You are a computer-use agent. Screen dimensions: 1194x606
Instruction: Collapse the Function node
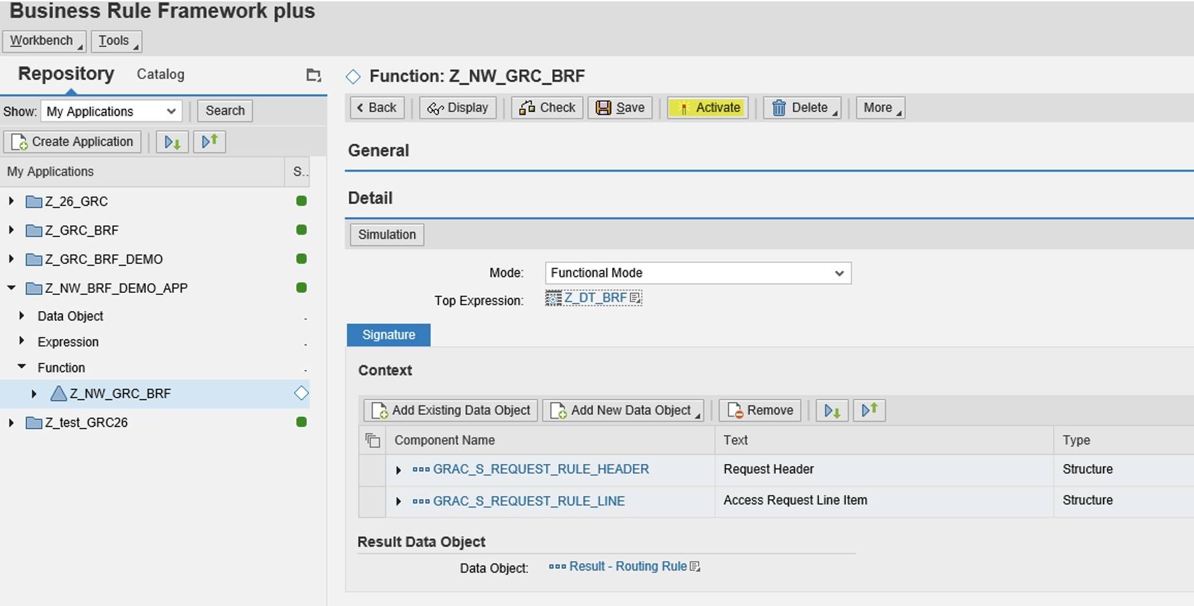click(21, 367)
